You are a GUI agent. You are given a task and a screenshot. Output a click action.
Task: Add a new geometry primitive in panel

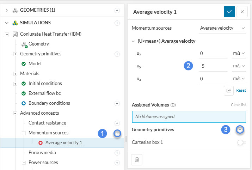(240, 130)
